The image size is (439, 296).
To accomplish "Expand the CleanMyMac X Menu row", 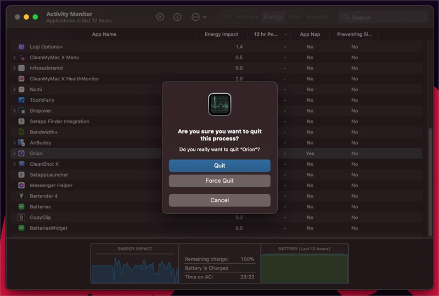I will [x=14, y=57].
